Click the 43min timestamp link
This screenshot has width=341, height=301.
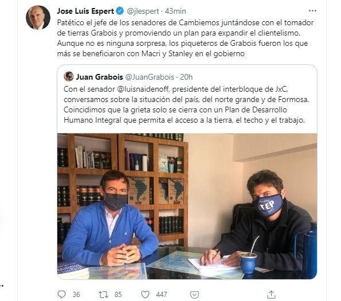(175, 11)
